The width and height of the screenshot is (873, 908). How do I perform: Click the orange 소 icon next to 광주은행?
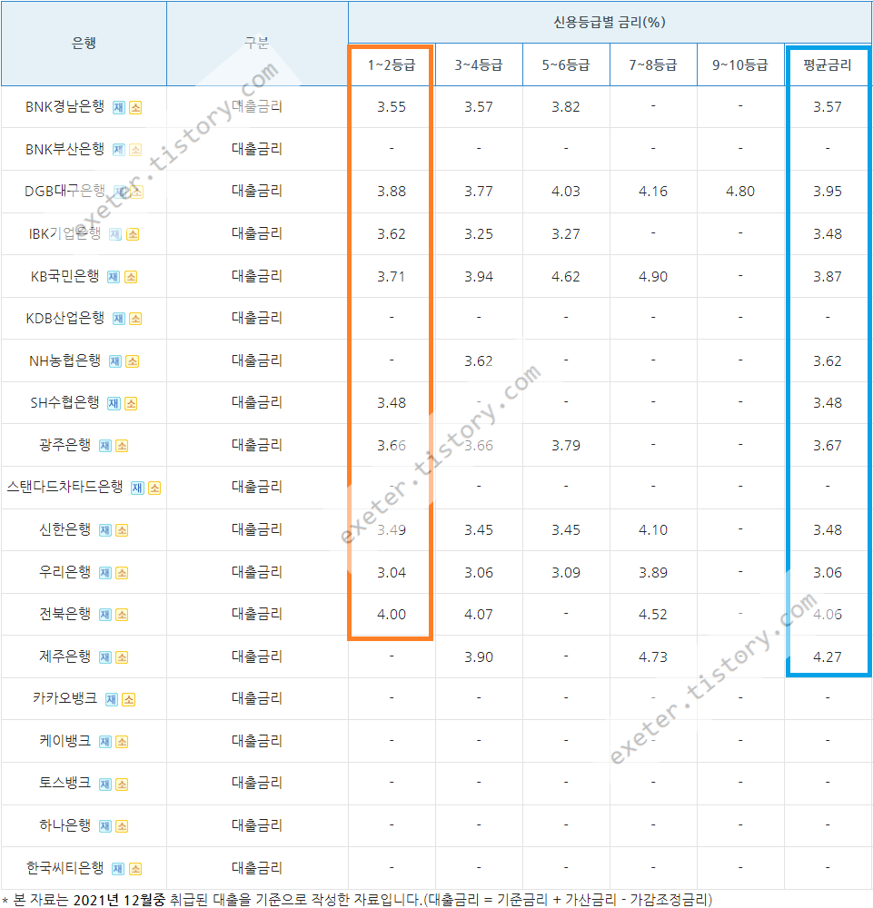pyautogui.click(x=122, y=445)
